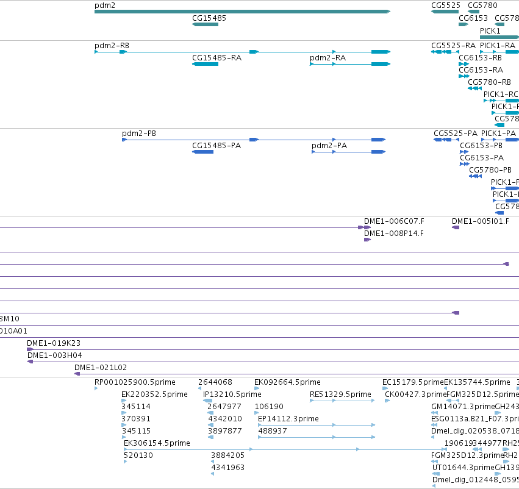Select the CK00427.3prime EST label

pyautogui.click(x=416, y=394)
